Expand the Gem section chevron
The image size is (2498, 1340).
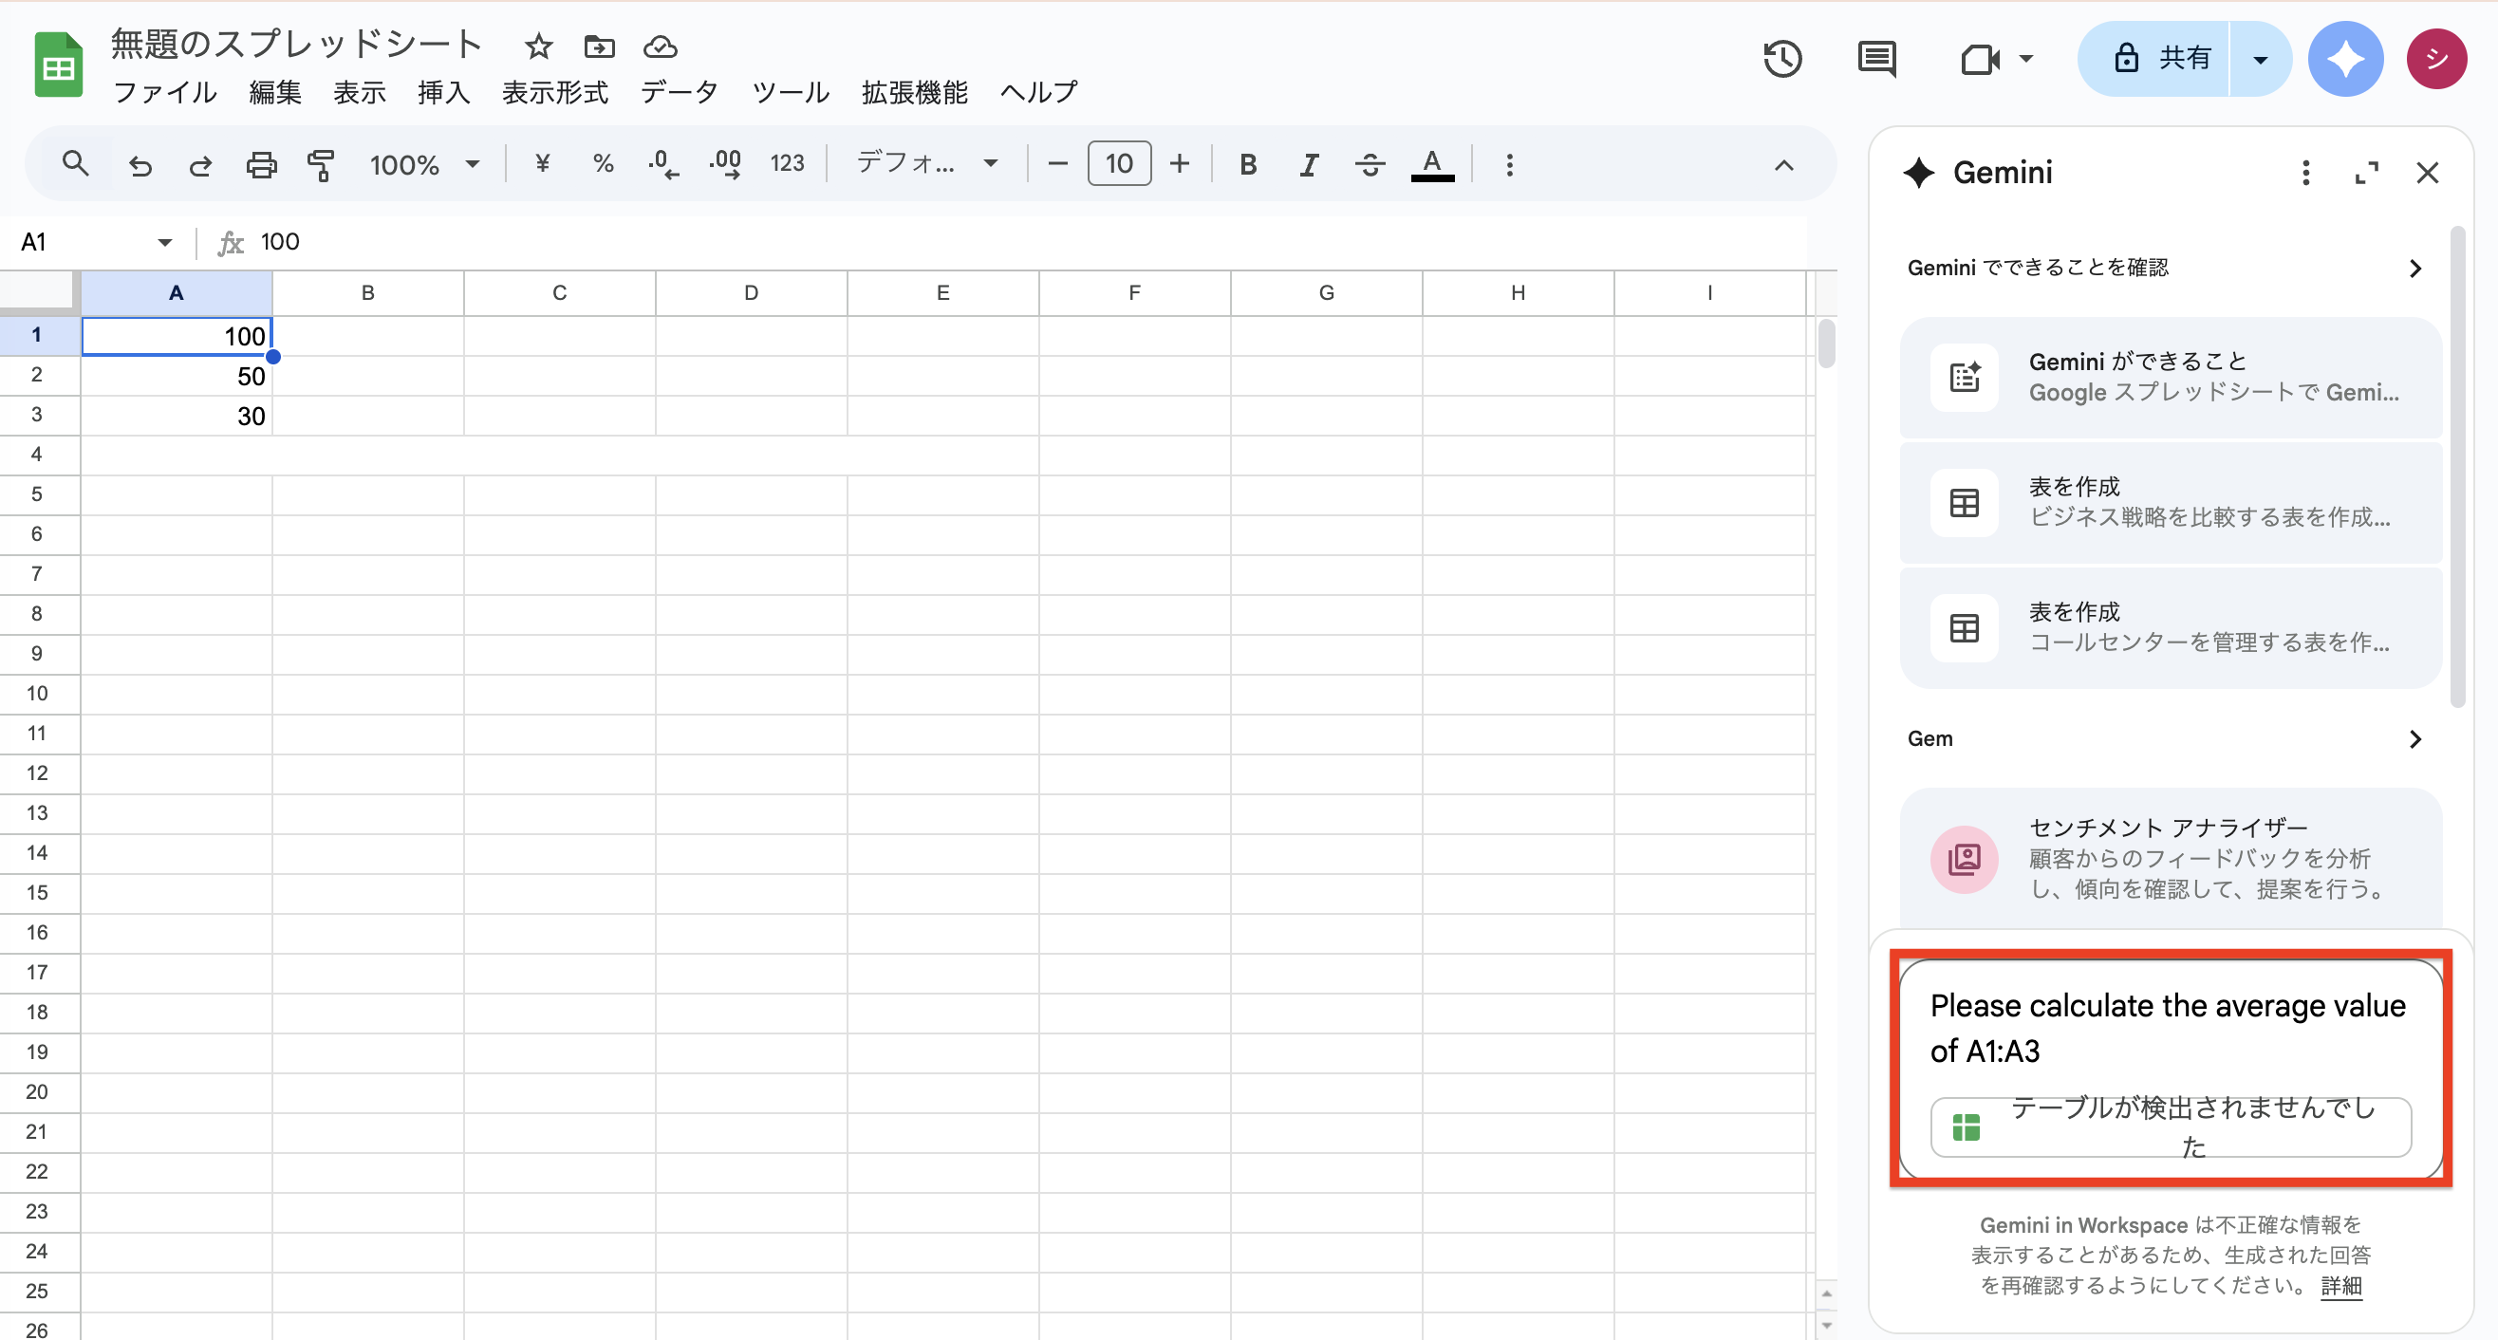(2414, 740)
